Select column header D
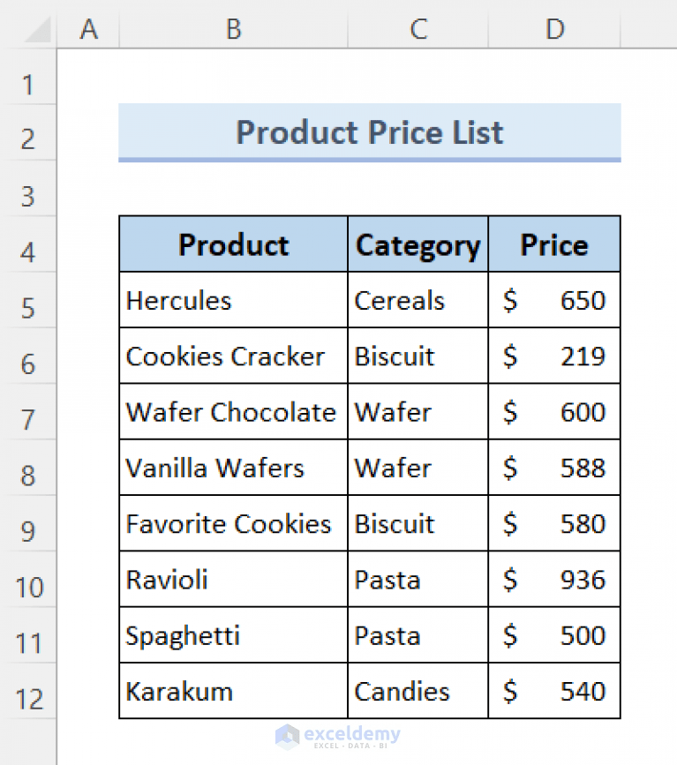This screenshot has height=765, width=677. 554,29
